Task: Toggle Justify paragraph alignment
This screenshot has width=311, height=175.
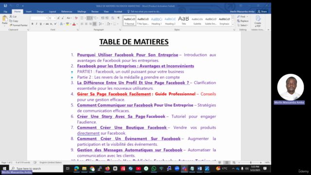Action: pyautogui.click(x=95, y=24)
